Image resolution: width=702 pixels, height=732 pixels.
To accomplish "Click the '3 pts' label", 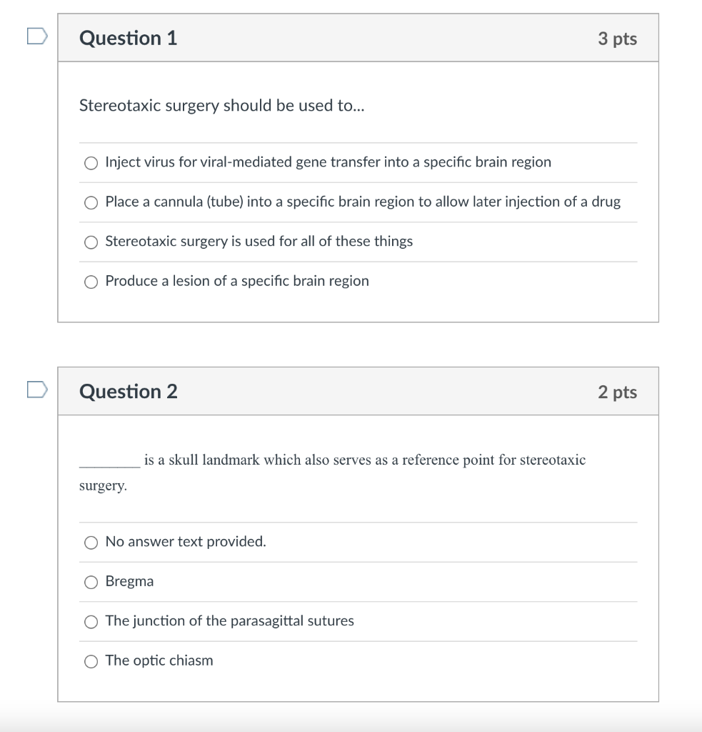I will tap(617, 39).
